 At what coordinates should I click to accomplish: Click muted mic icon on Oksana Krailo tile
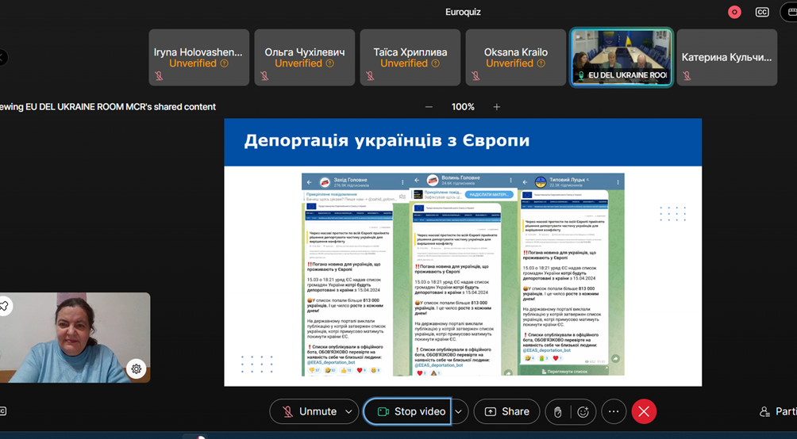click(476, 75)
